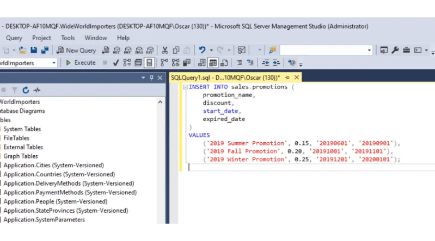This screenshot has width=435, height=241.
Task: Click the Cut scissors icon
Action: click(x=165, y=50)
